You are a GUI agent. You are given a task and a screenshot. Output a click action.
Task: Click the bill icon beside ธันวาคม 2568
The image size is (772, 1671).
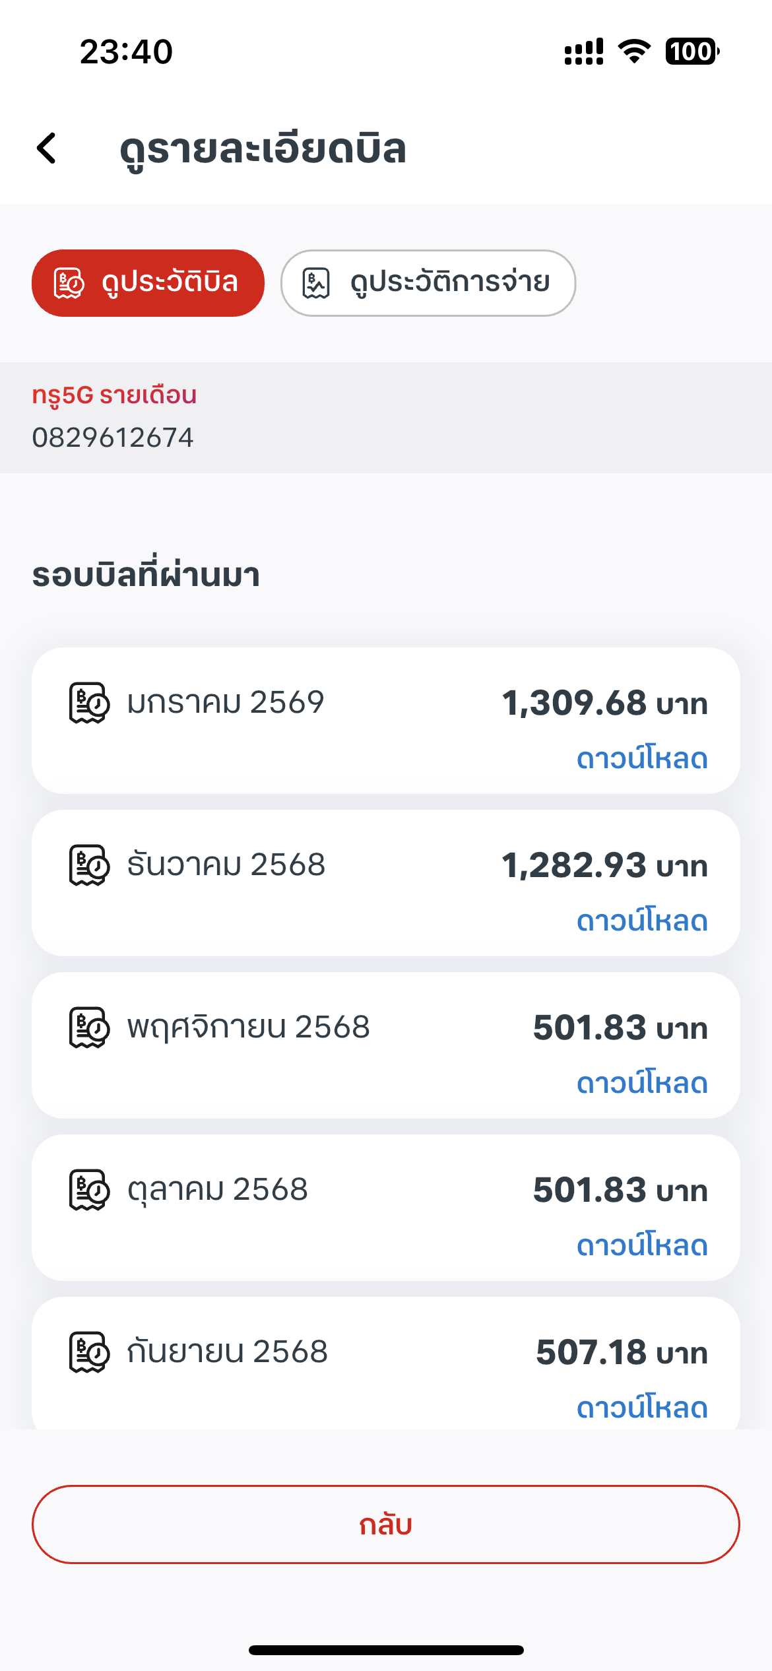point(89,865)
